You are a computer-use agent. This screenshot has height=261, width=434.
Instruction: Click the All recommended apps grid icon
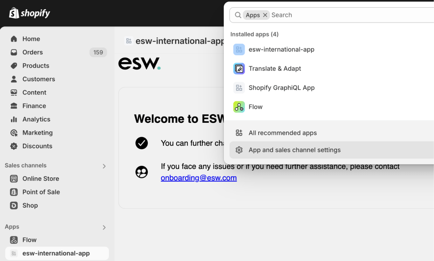tap(239, 133)
